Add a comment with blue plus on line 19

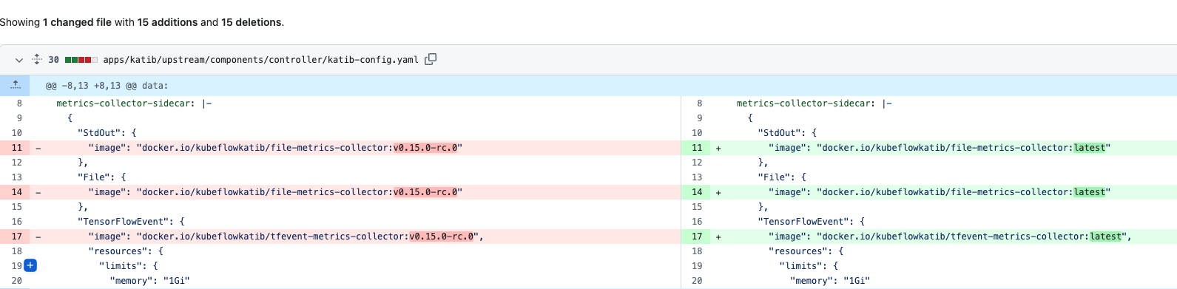[30, 265]
